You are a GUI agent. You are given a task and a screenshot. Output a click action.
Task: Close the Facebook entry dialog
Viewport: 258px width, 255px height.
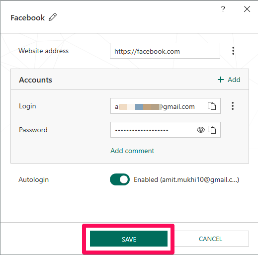click(247, 9)
